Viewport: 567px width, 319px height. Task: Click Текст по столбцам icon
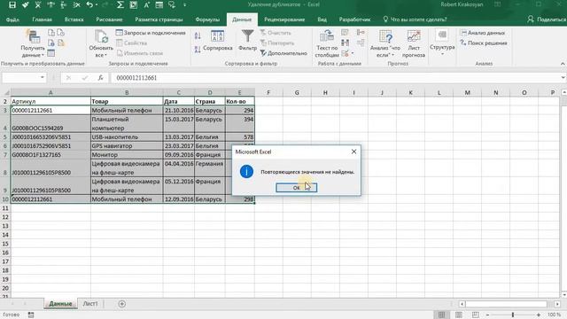tap(327, 44)
